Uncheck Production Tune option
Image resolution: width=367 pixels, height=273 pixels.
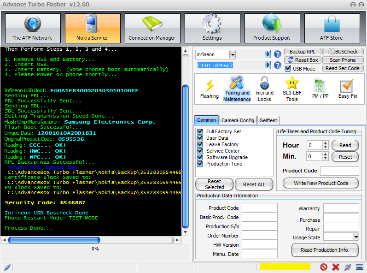200,164
